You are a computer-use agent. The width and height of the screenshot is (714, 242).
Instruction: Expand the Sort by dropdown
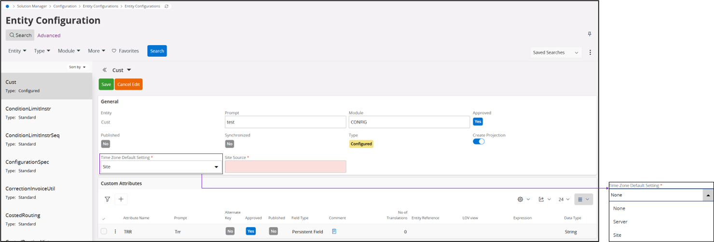(77, 67)
